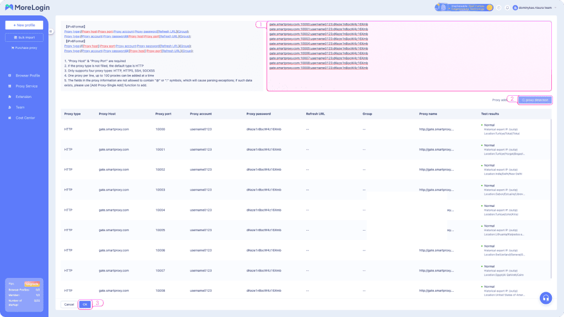Confirm with the OK button

(x=85, y=304)
